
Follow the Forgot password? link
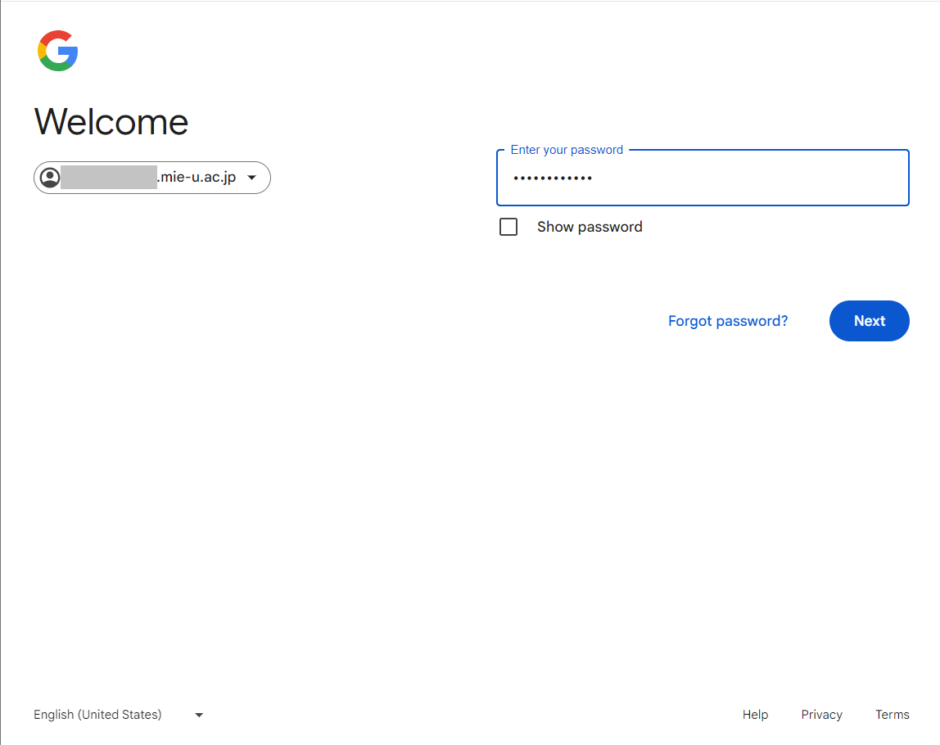(x=728, y=321)
